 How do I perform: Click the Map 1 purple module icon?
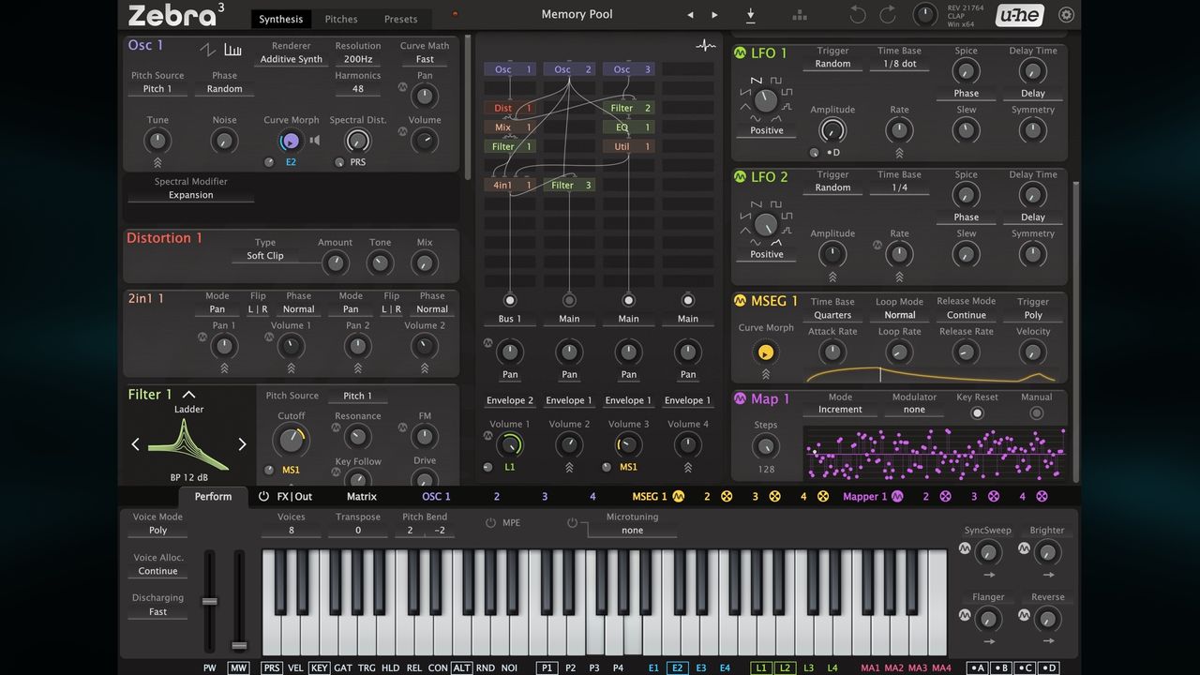(x=740, y=398)
